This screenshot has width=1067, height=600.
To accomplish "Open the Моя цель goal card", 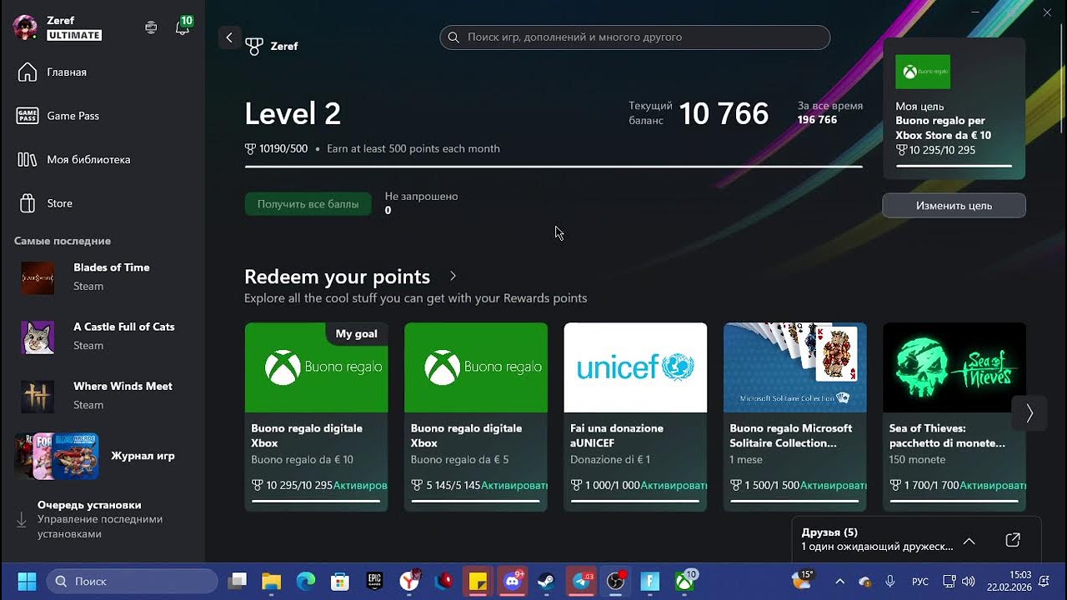I will [x=954, y=108].
